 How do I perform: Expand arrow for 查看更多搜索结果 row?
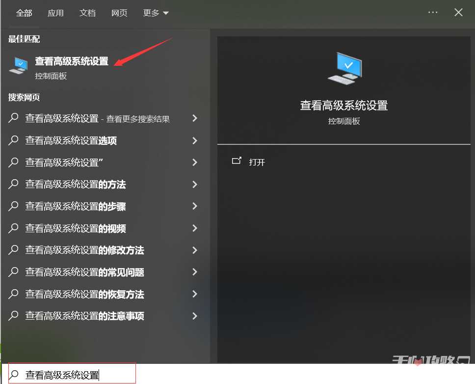pyautogui.click(x=195, y=118)
